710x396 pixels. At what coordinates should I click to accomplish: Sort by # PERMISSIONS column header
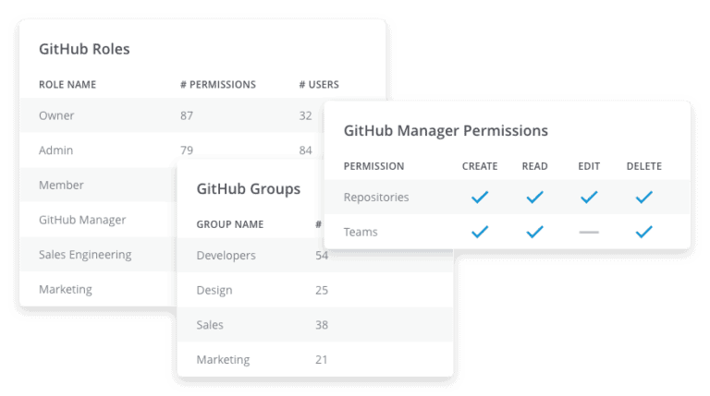click(218, 85)
